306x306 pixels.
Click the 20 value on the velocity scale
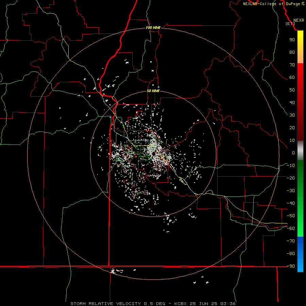(292, 128)
